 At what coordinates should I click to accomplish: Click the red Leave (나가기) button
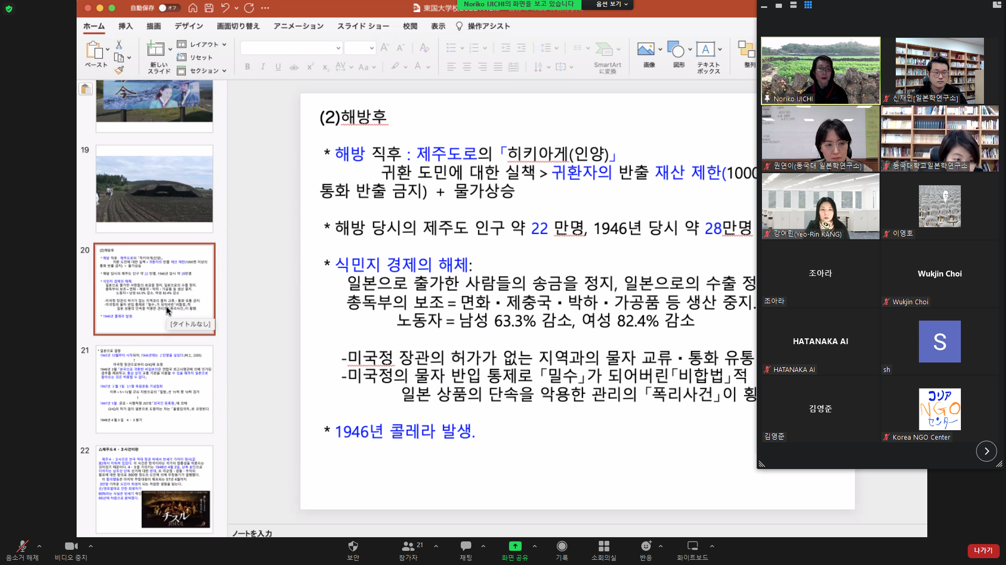pyautogui.click(x=983, y=550)
